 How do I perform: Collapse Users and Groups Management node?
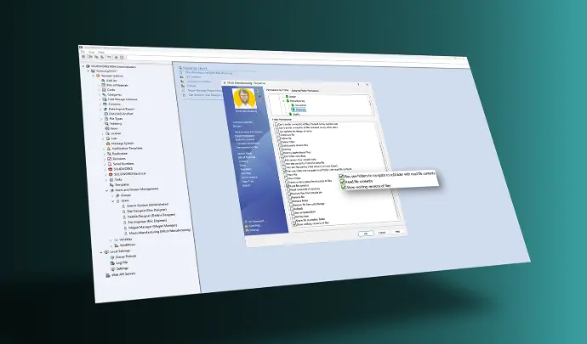pos(106,191)
